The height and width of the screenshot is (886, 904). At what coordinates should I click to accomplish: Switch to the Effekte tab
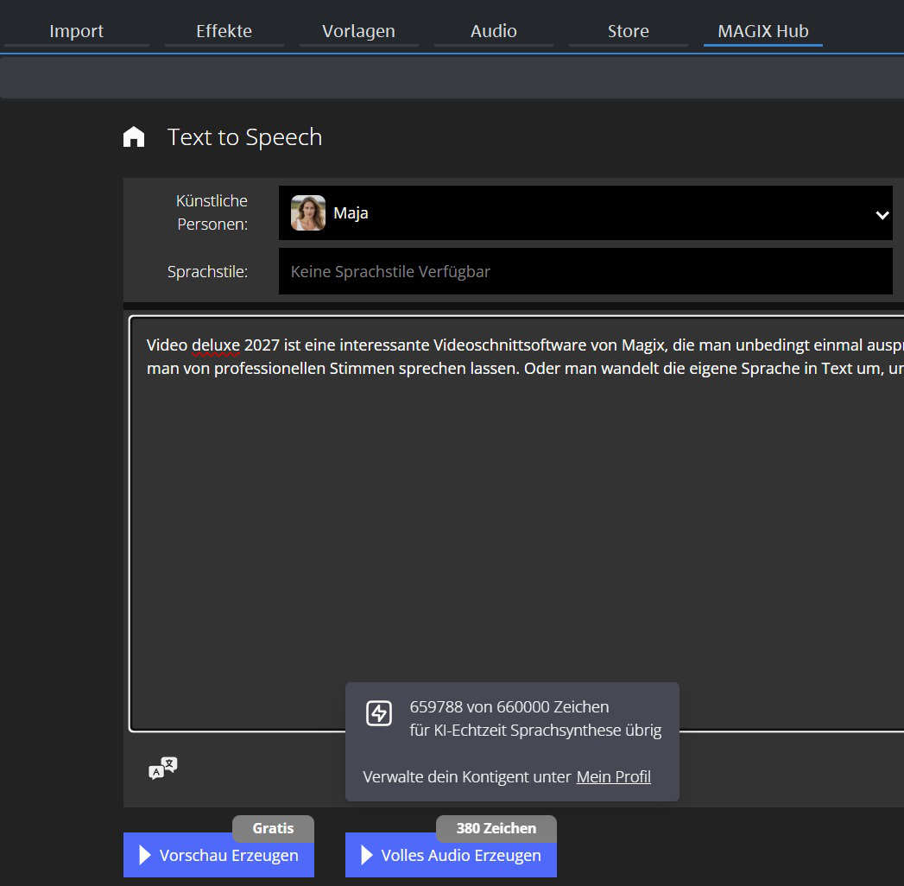[x=224, y=31]
